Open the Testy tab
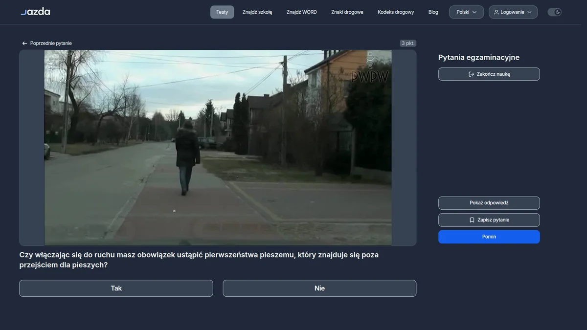Image resolution: width=587 pixels, height=330 pixels. 222,12
